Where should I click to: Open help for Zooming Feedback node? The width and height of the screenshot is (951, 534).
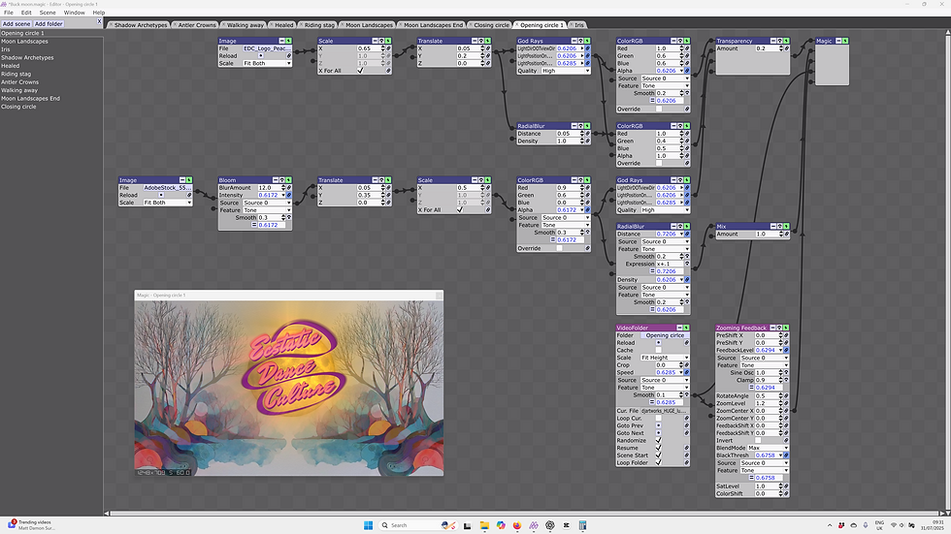point(779,328)
